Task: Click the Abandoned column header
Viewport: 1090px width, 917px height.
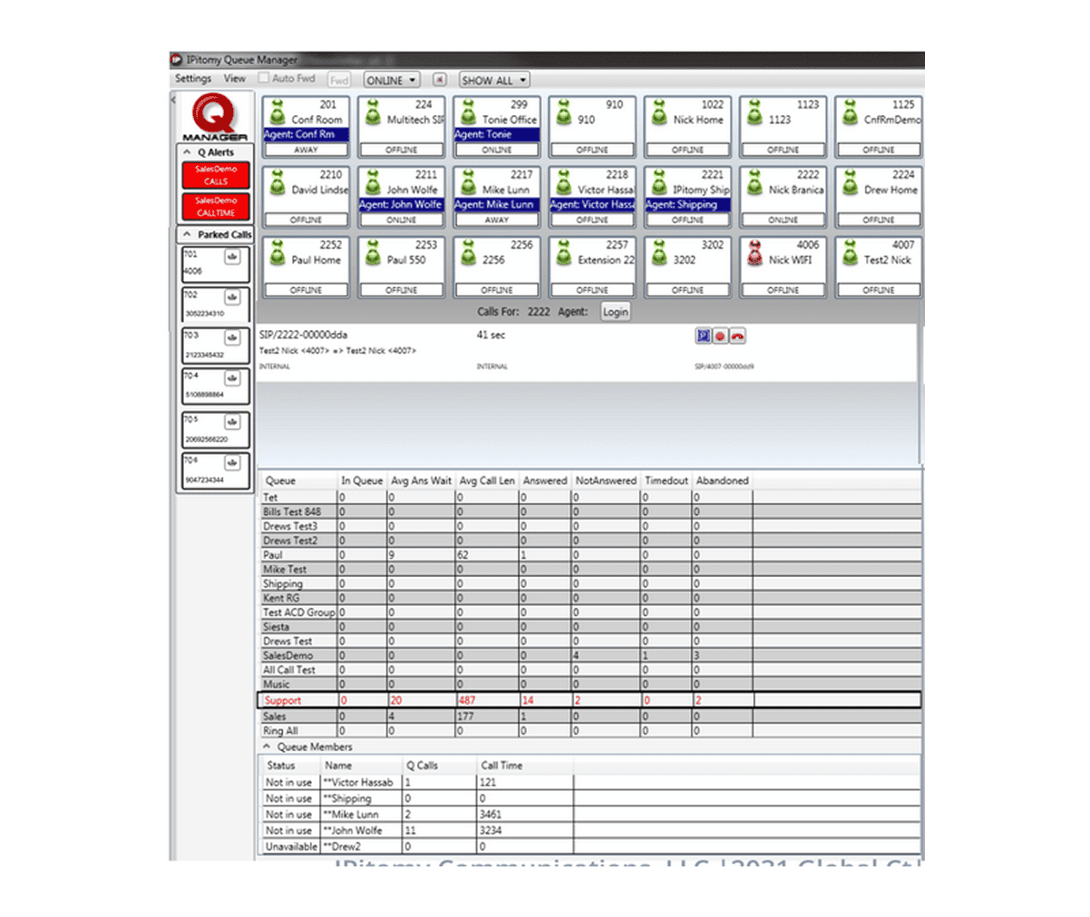Action: pos(723,481)
